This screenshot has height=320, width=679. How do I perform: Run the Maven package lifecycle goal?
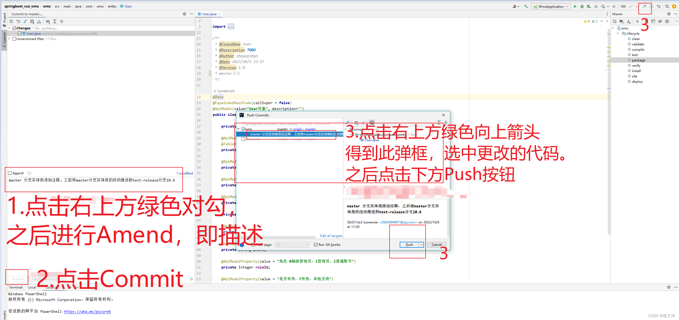click(x=638, y=60)
